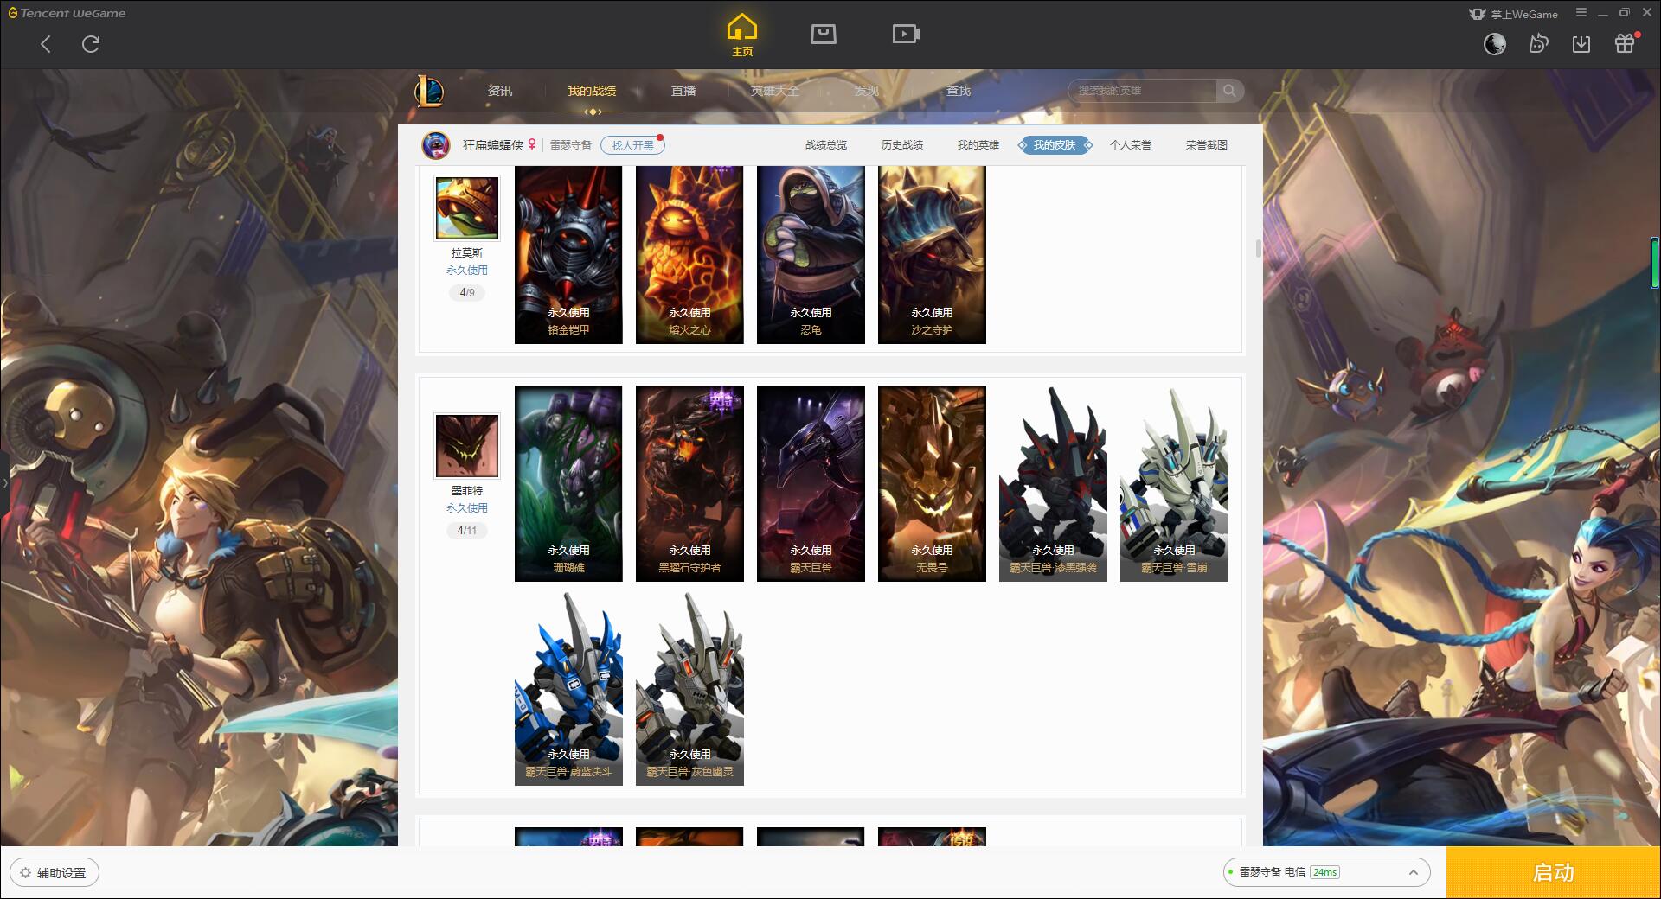
Task: Click the skin list scrollbar thumb
Action: click(1258, 248)
